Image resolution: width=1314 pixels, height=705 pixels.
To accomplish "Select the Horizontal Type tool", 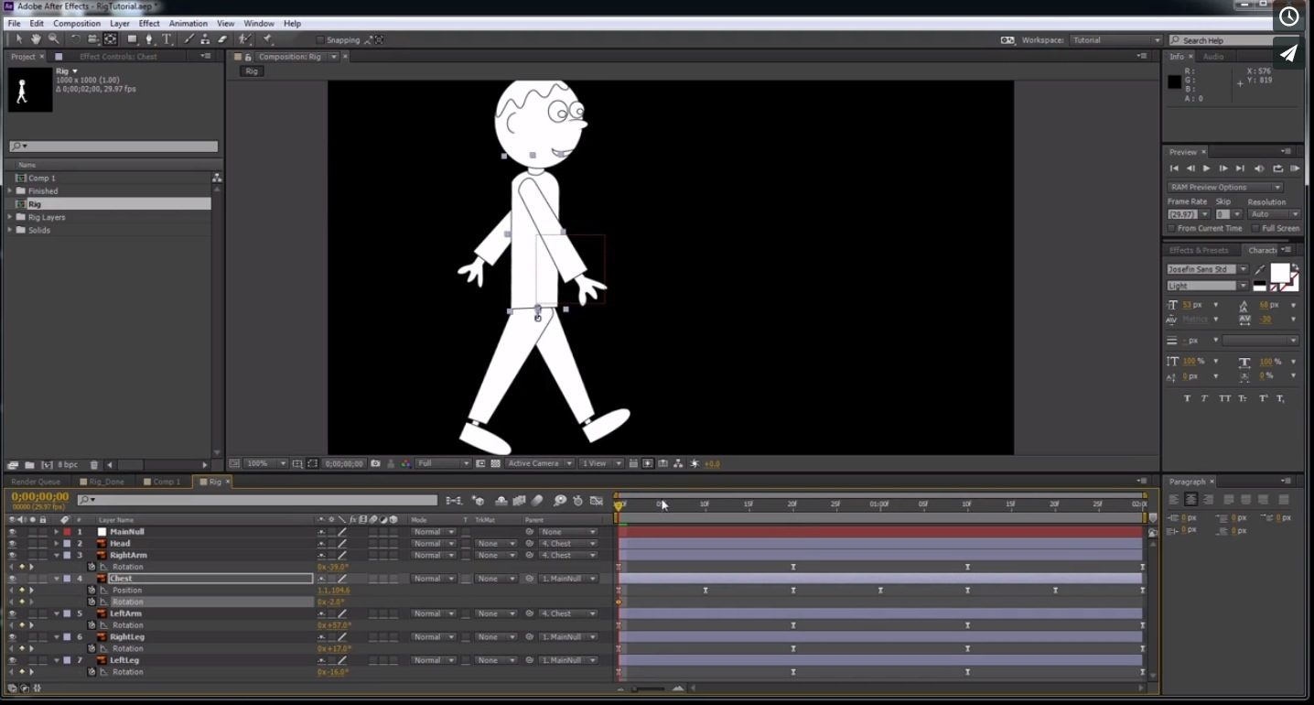I will click(167, 39).
